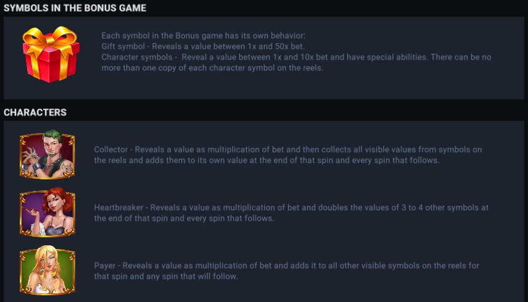
Task: Click the word 'Collector' in its description
Action: pyautogui.click(x=111, y=150)
